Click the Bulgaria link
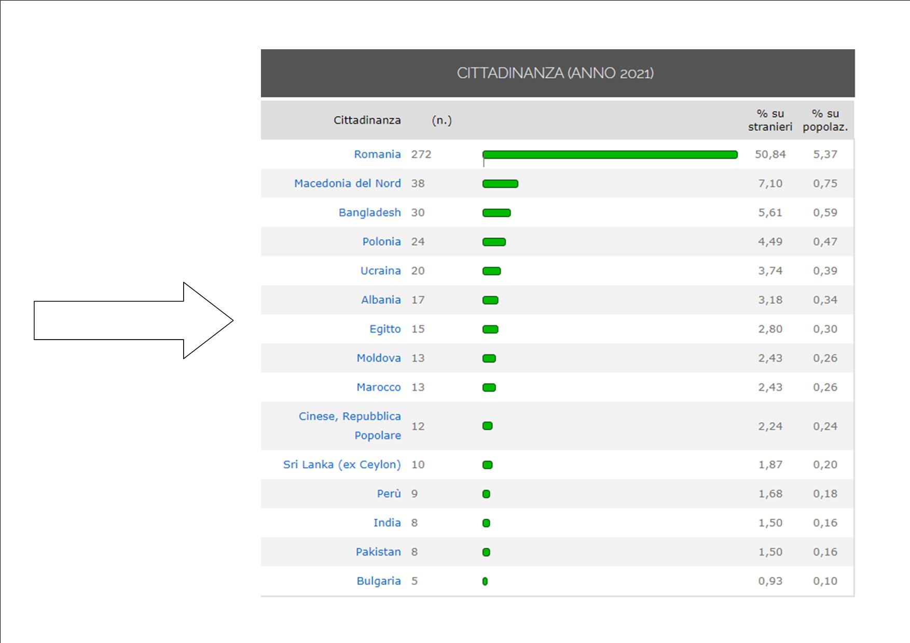 (x=378, y=581)
